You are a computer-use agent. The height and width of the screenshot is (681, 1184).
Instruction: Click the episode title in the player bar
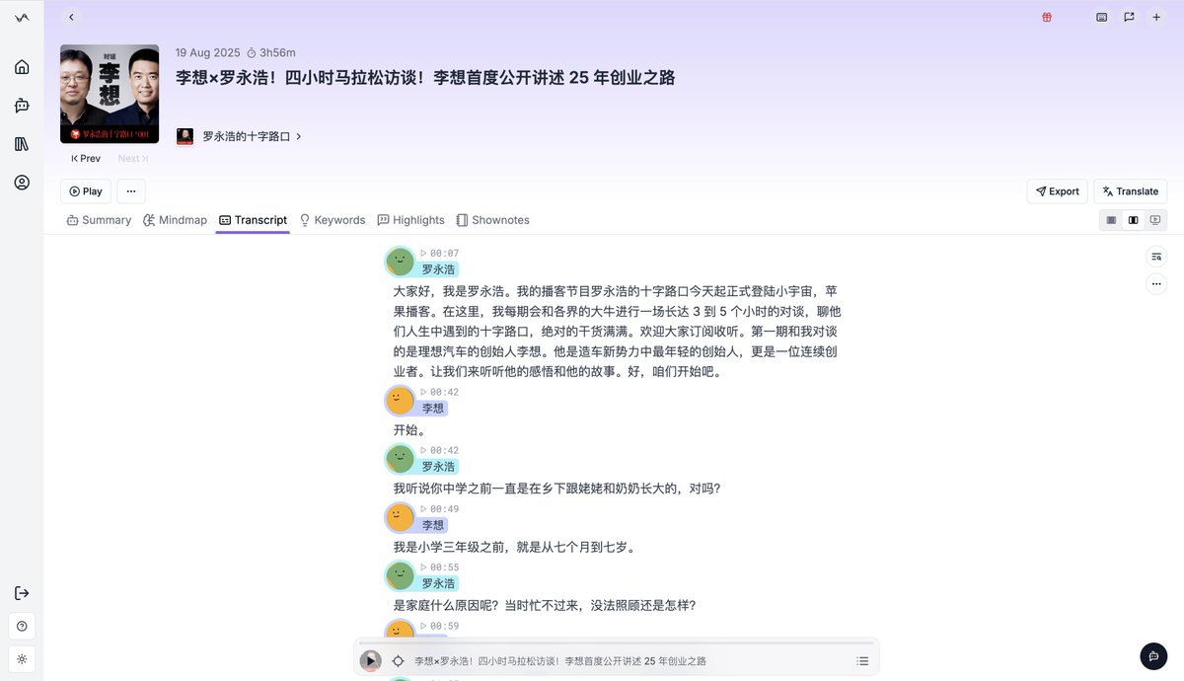[x=559, y=661]
